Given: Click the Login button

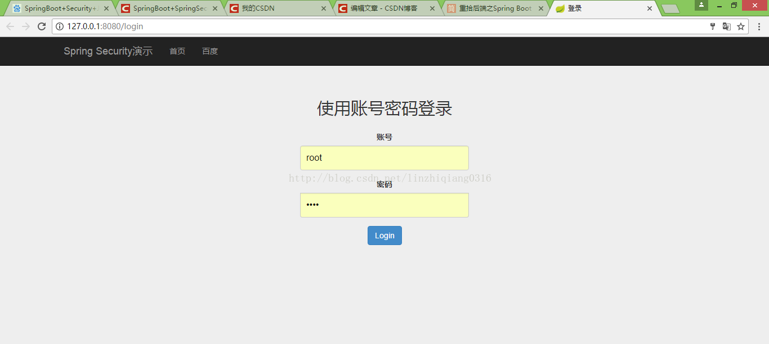Looking at the screenshot, I should tap(384, 236).
